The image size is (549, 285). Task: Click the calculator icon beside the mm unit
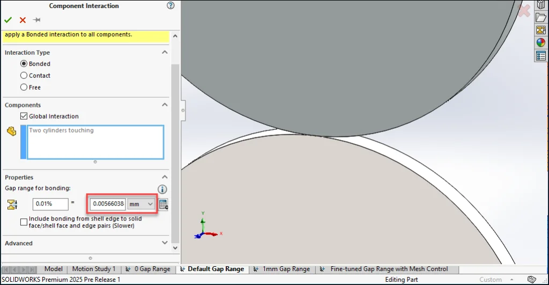(x=163, y=204)
